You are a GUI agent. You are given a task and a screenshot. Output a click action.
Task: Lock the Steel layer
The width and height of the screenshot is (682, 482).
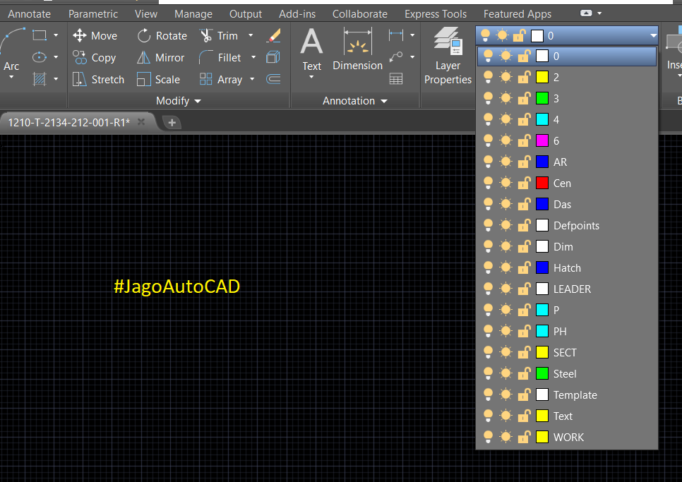click(524, 373)
